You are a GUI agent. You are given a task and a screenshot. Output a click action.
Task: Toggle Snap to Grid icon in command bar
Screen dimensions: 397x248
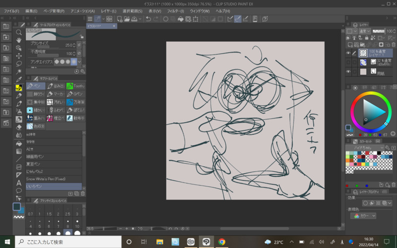[245, 19]
